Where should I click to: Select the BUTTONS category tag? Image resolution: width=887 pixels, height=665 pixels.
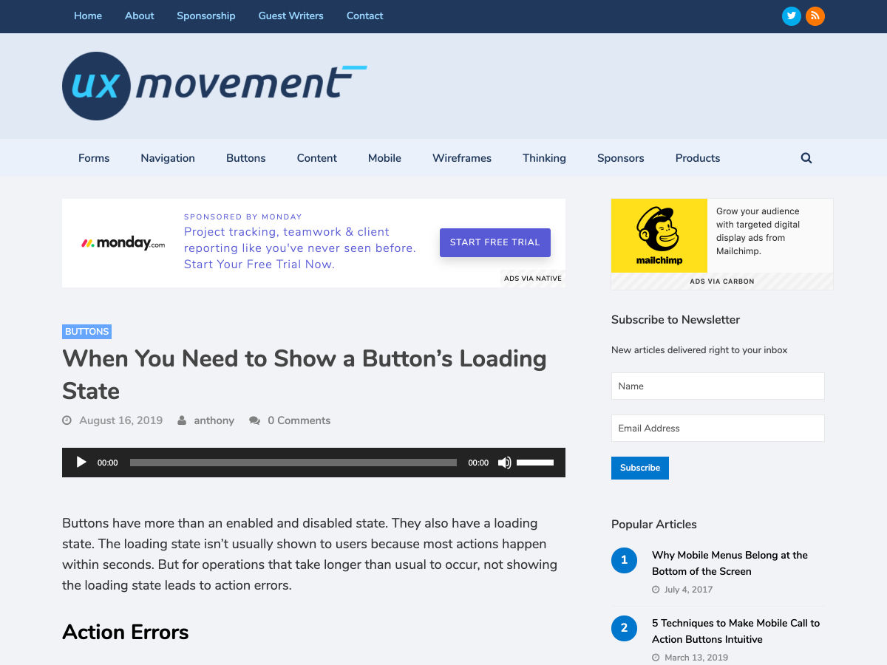click(x=86, y=332)
